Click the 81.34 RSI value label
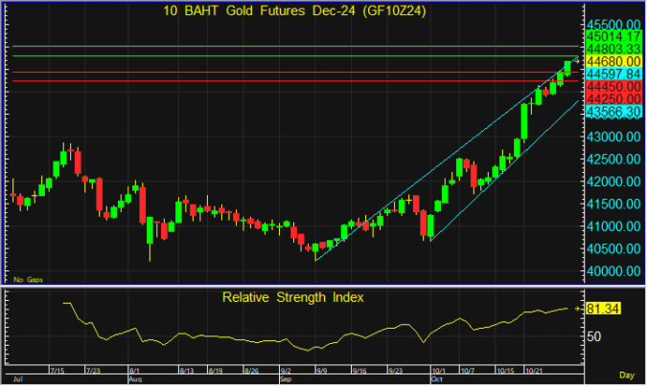 599,307
